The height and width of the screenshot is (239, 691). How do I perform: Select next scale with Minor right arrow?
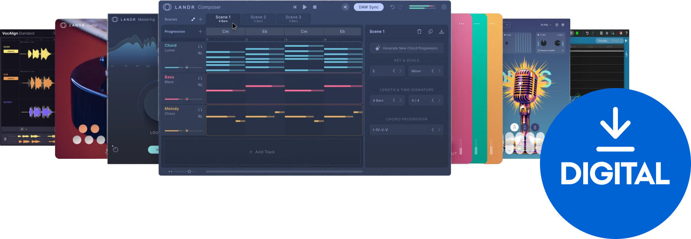439,71
